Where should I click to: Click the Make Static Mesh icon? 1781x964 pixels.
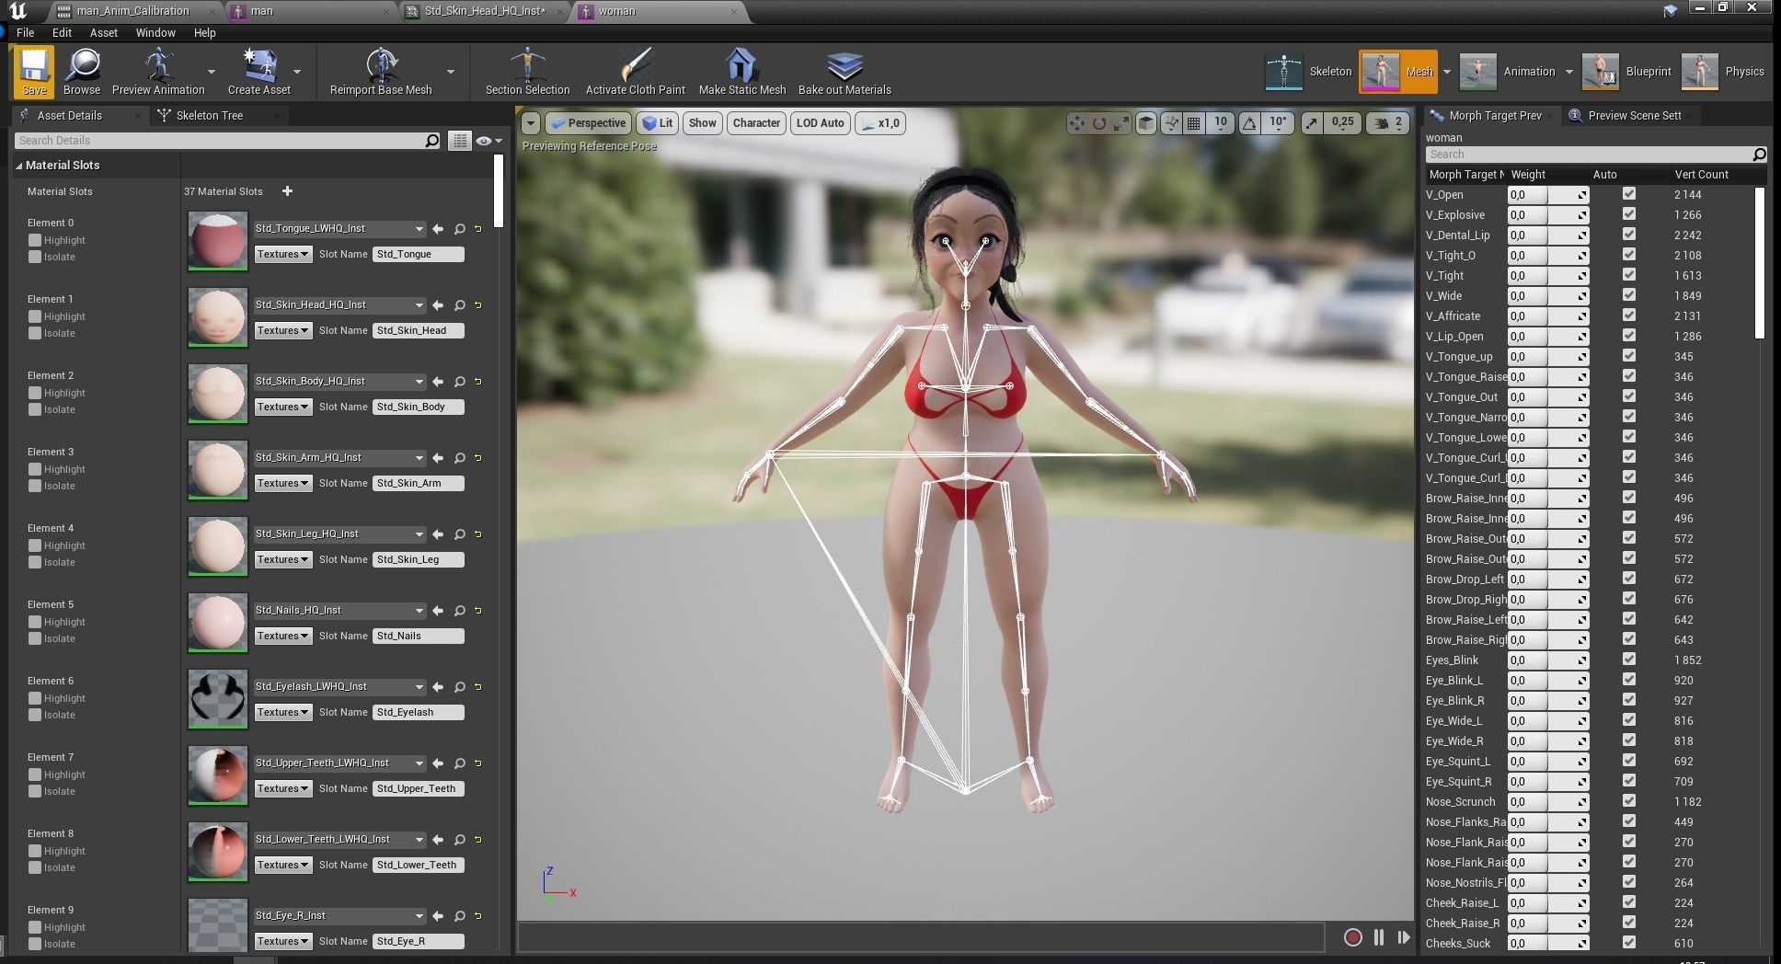742,72
